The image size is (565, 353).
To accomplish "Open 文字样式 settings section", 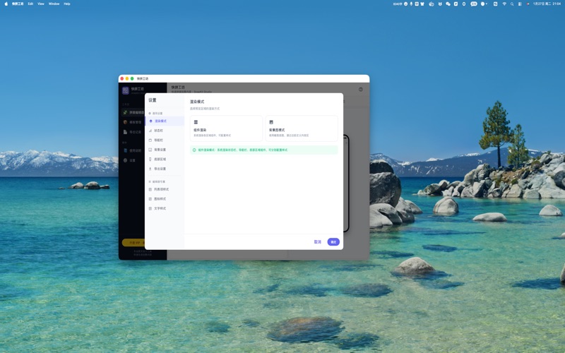I will [x=160, y=208].
